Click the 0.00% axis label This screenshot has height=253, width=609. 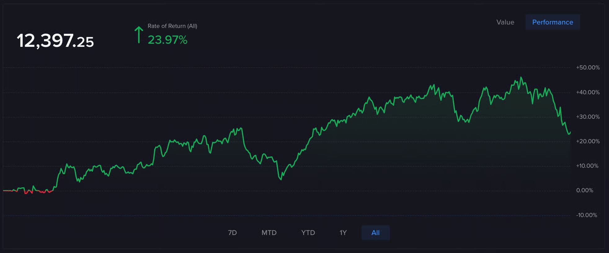pos(585,190)
